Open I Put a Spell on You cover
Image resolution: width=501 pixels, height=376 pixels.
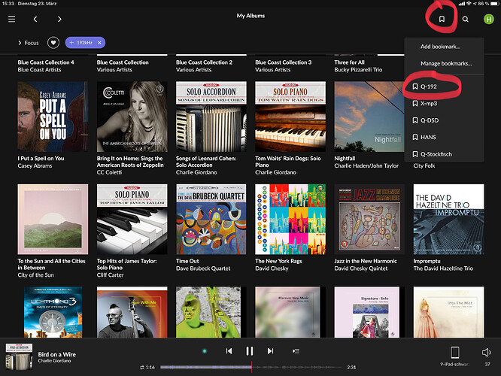click(x=53, y=117)
